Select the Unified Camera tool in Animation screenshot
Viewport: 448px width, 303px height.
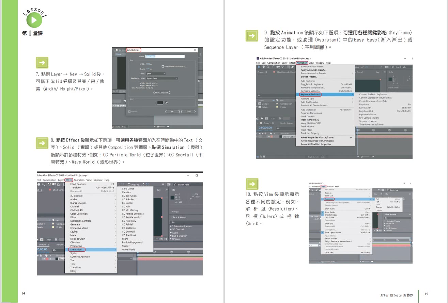pos(278,67)
